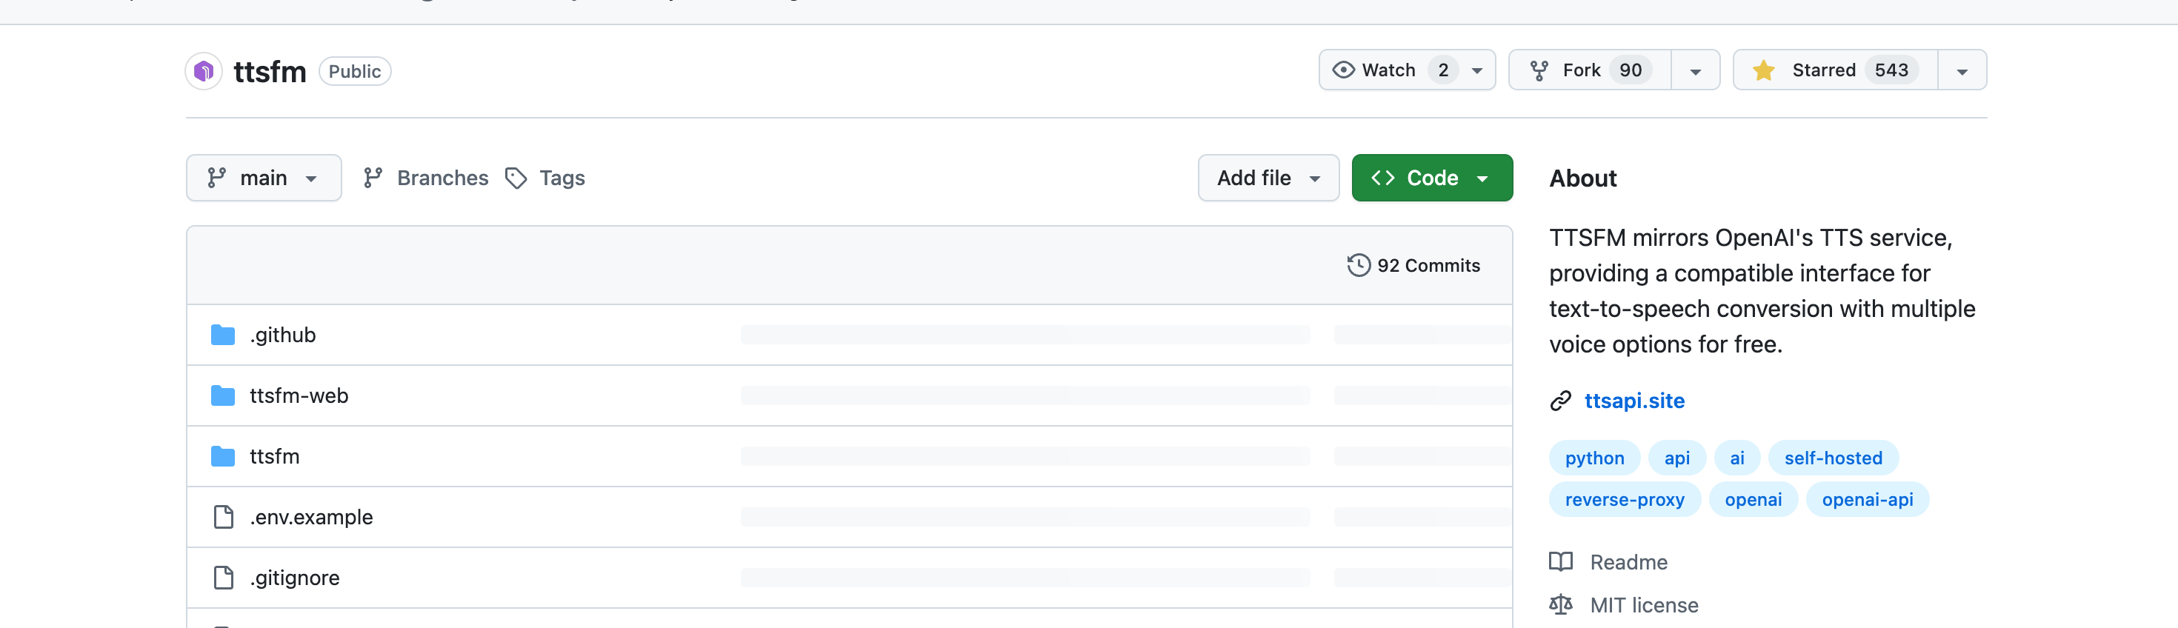2178x628 pixels.
Task: Click the star icon to unstar repository
Action: click(1763, 70)
